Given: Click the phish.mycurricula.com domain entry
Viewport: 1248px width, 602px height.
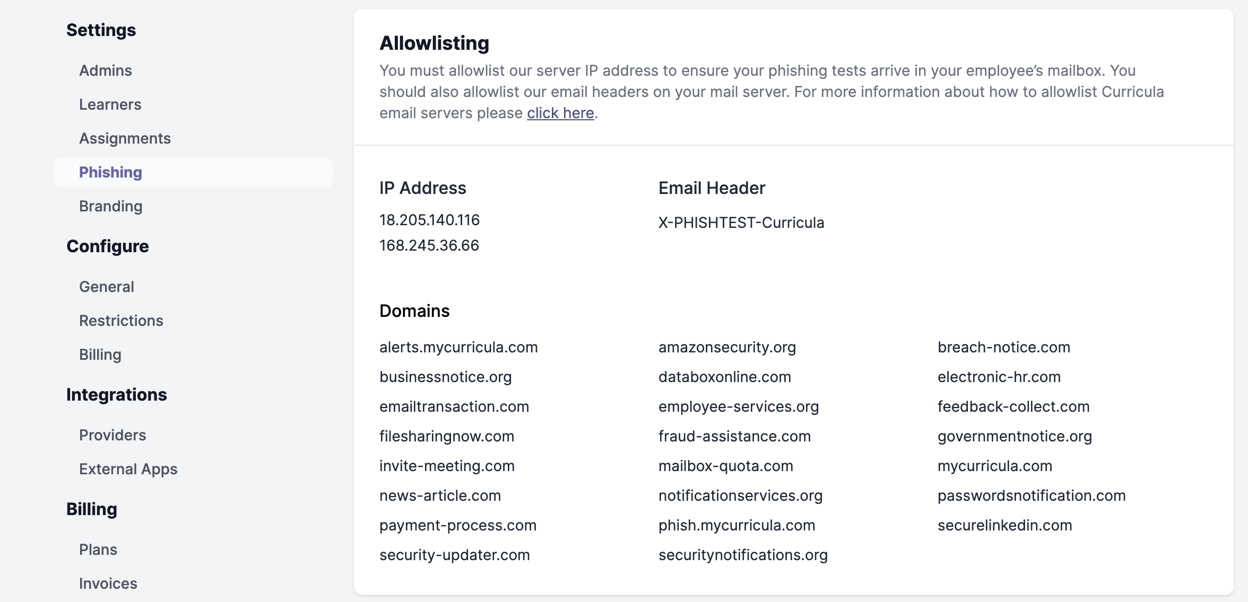Looking at the screenshot, I should pos(736,525).
